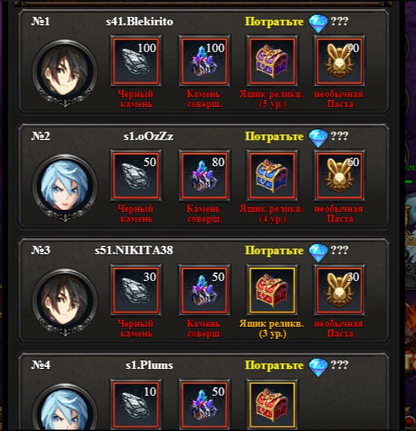The image size is (416, 431).
Task: Click the golden rabbit reward showing 30
Action: pyautogui.click(x=340, y=291)
